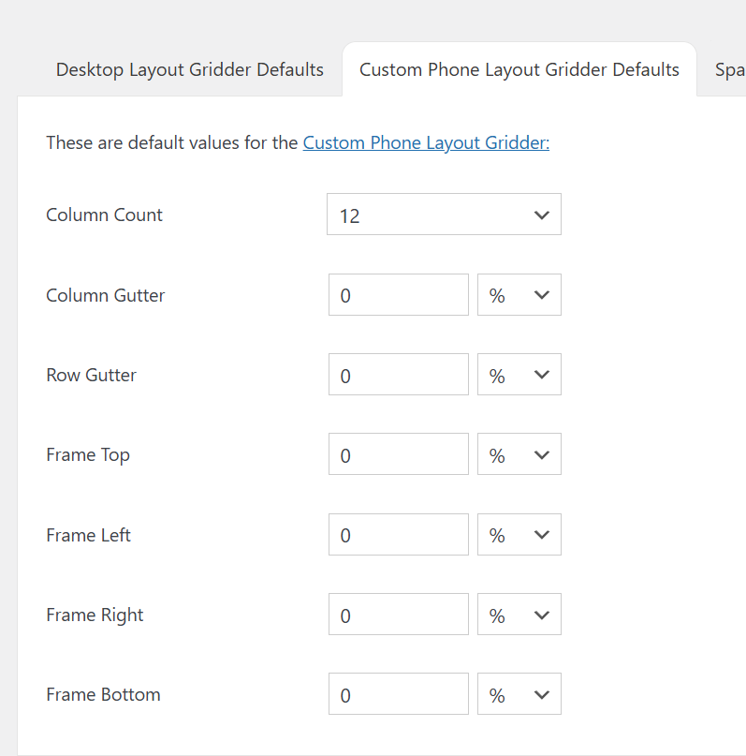Expand the Column Gutter unit dropdown
This screenshot has height=756, width=746.
pyautogui.click(x=519, y=295)
